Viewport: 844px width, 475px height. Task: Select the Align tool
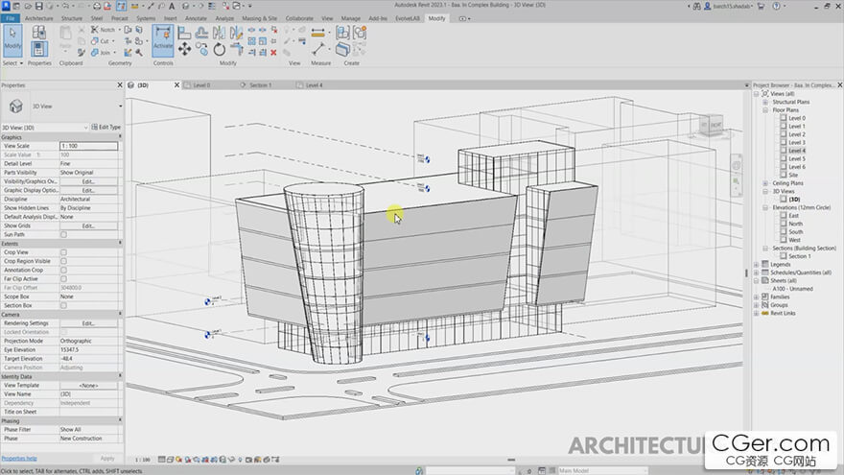tap(184, 33)
